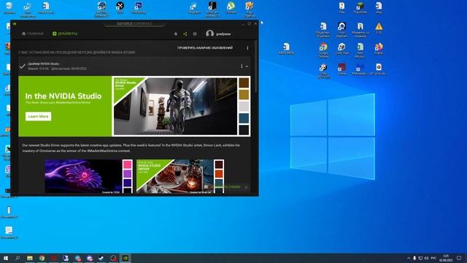The width and height of the screenshot is (467, 263).
Task: Open the Google Chrome desktop shortcut
Action: pyautogui.click(x=323, y=50)
